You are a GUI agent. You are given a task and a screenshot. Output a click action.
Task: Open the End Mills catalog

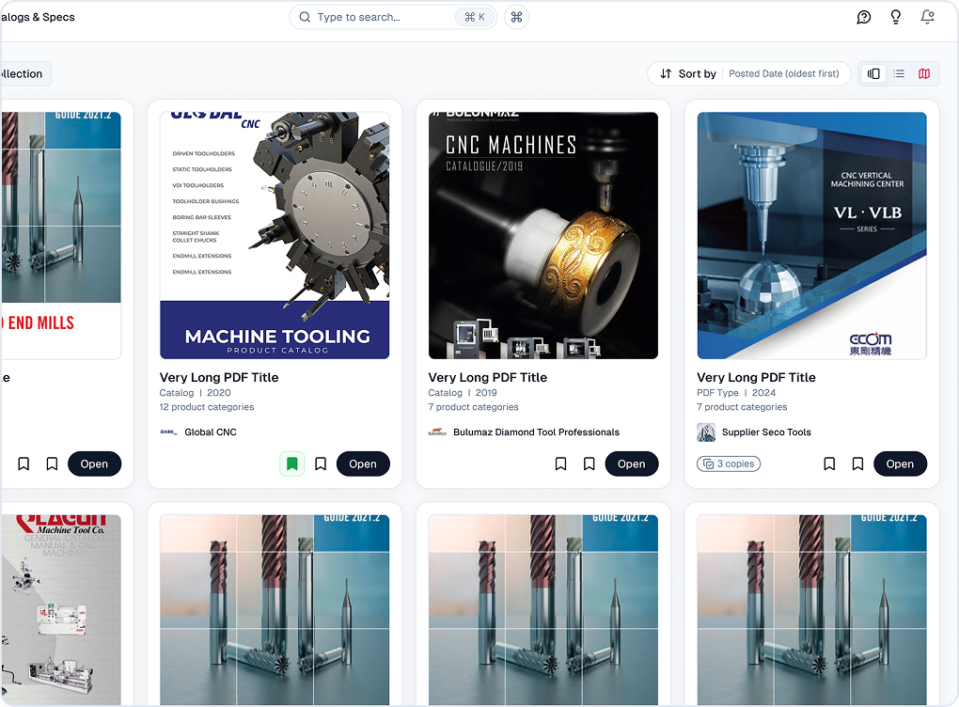coord(94,464)
